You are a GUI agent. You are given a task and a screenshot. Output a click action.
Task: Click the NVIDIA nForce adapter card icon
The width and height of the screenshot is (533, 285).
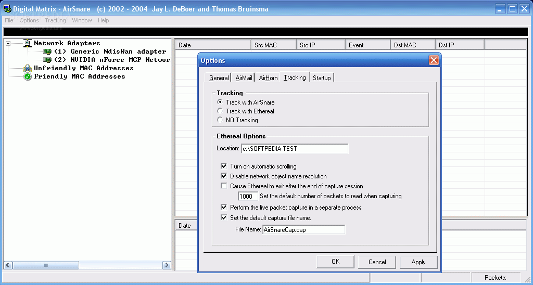[x=47, y=60]
